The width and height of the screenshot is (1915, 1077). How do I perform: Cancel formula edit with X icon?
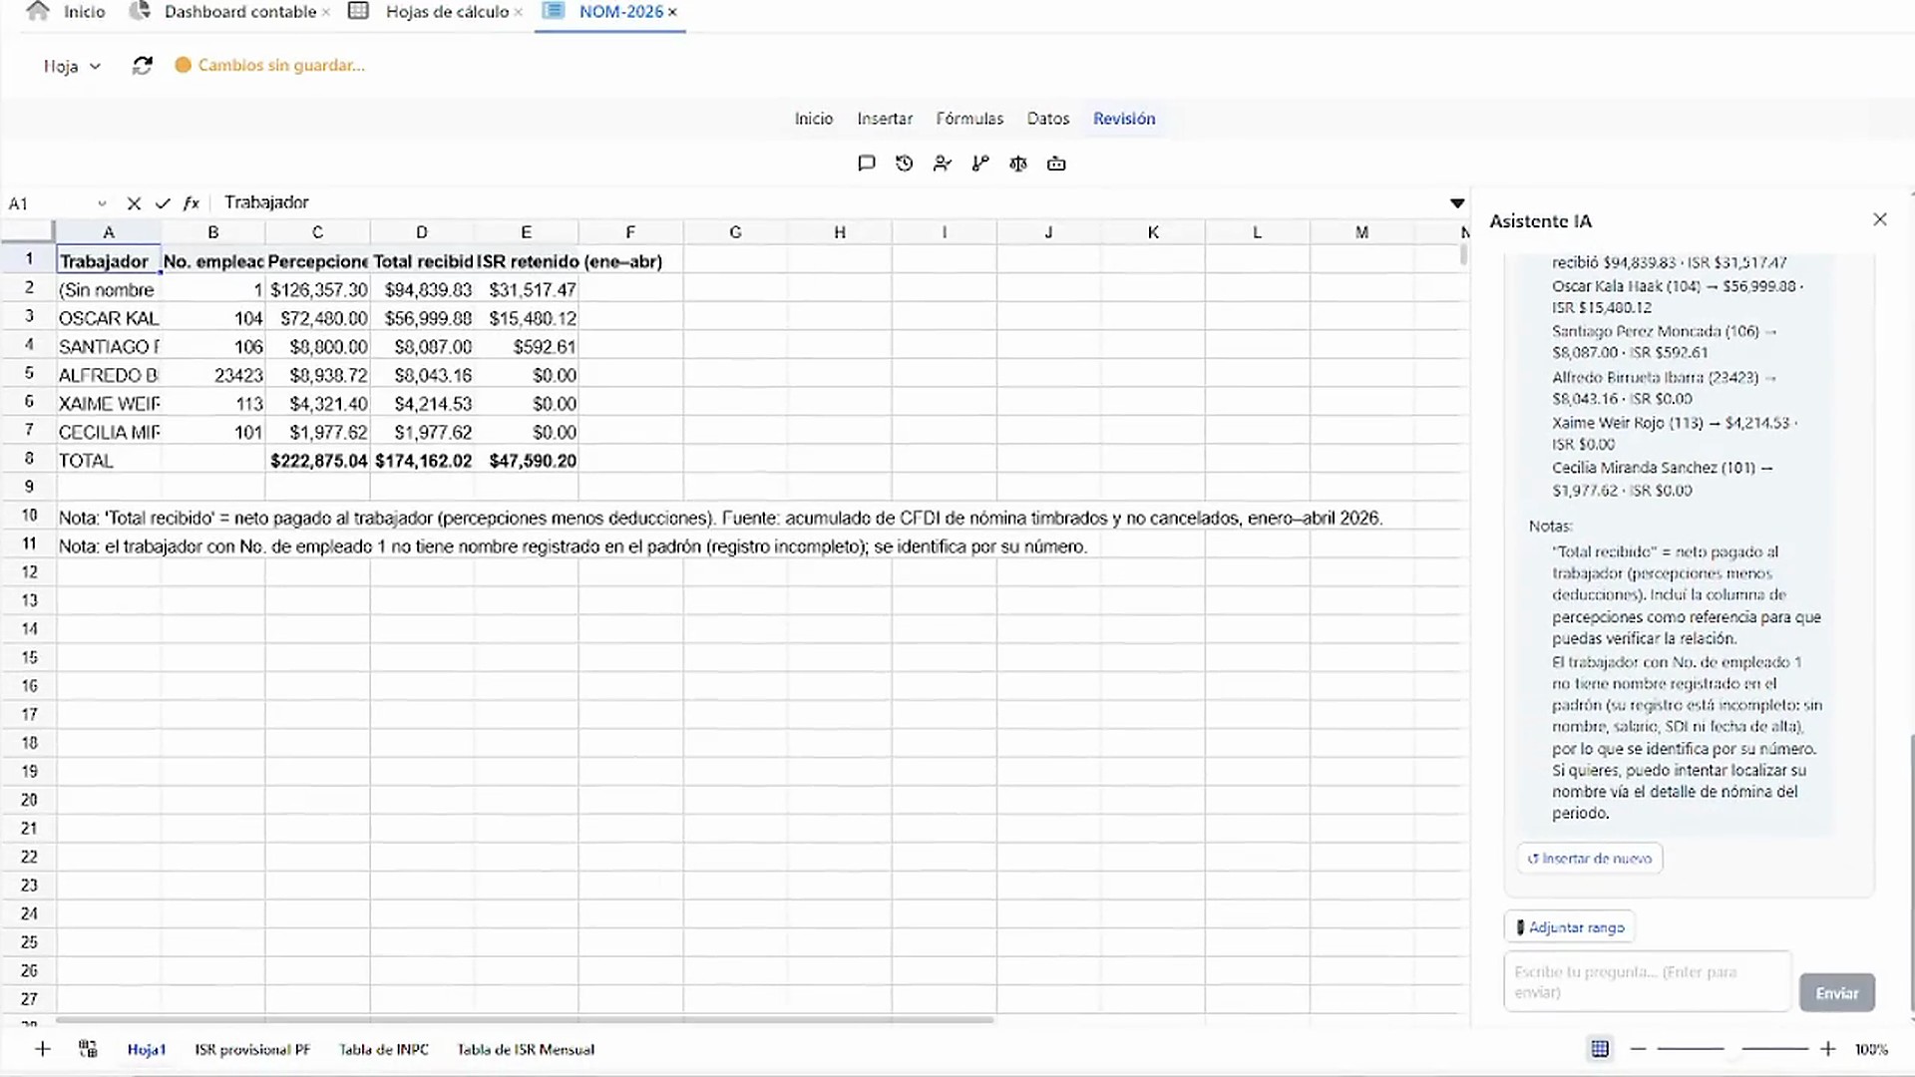tap(134, 203)
